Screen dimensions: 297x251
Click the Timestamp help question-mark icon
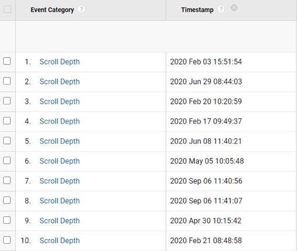pos(221,9)
